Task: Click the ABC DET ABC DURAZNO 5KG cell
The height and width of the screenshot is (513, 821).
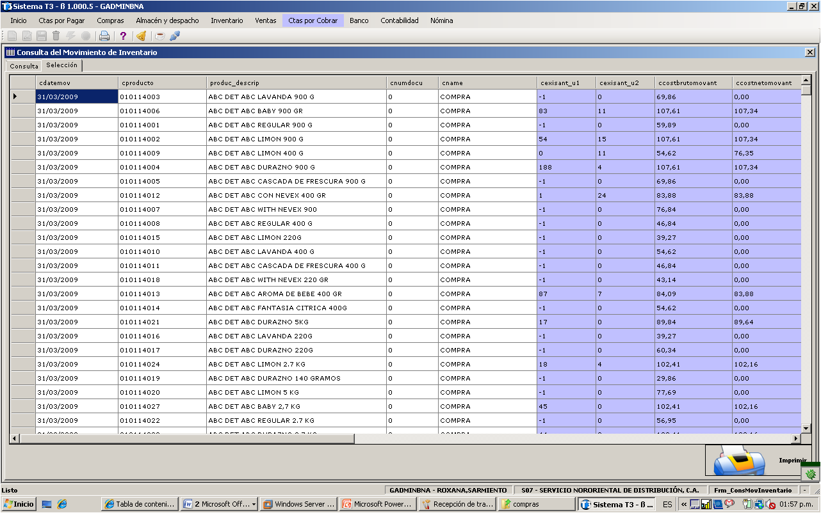Action: (x=297, y=322)
